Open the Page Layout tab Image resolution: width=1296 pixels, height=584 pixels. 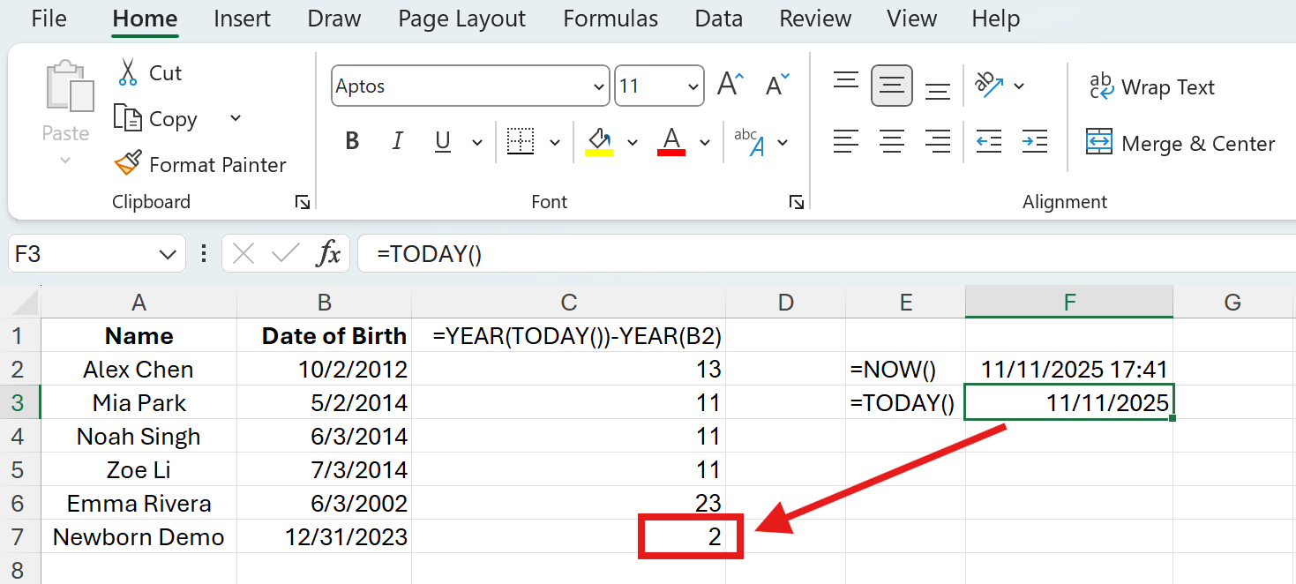(461, 19)
